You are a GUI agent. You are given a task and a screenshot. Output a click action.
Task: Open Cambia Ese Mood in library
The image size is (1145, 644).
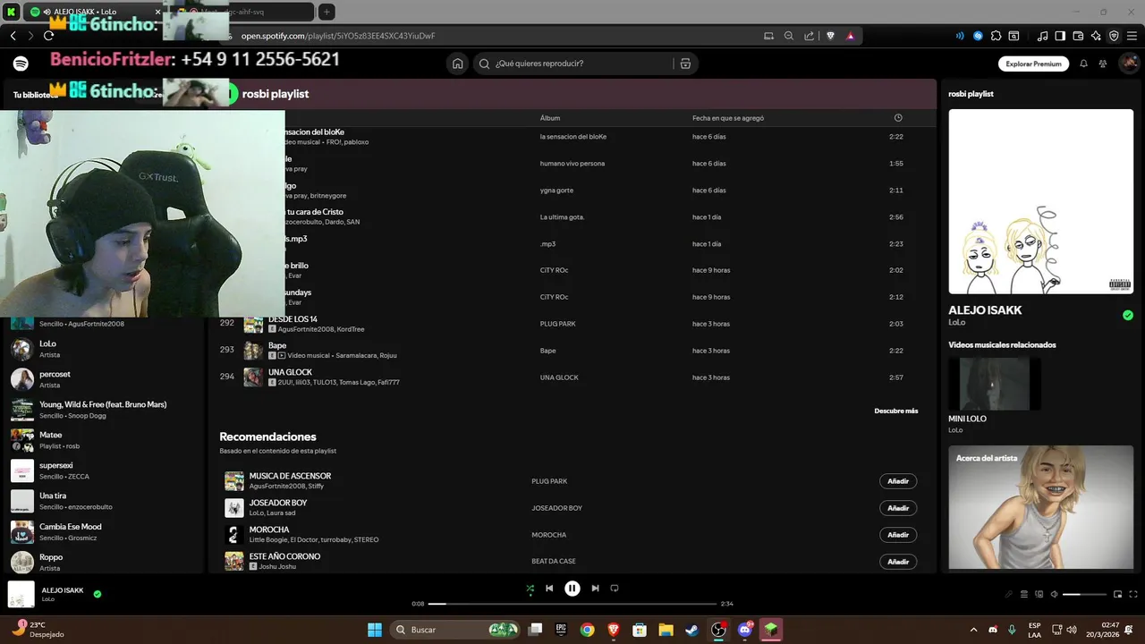point(103,531)
